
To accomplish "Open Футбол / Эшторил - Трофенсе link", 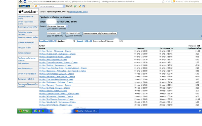I will click(x=55, y=85).
